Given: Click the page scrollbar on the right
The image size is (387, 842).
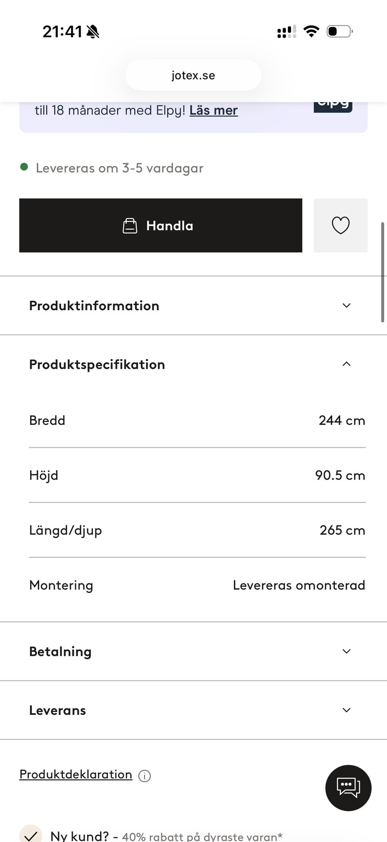Looking at the screenshot, I should point(383,272).
